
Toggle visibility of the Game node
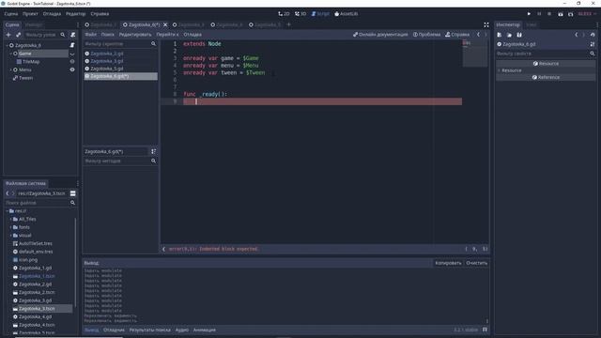72,54
